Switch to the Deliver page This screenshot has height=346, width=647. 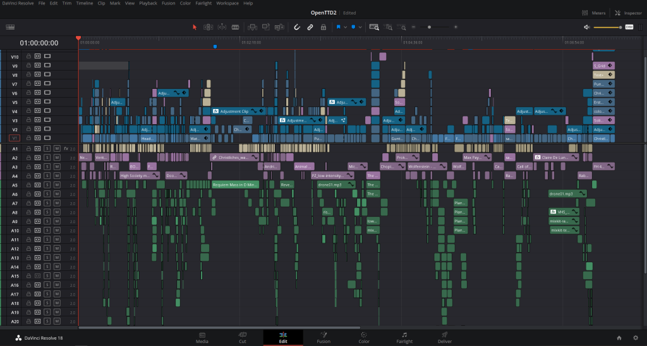point(445,338)
